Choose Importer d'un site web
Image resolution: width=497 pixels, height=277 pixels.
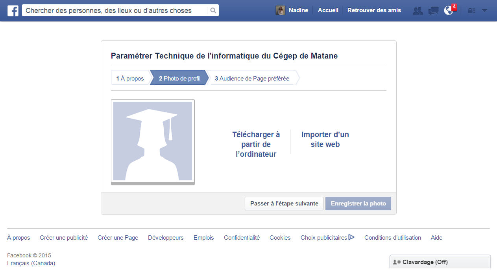tap(325, 139)
